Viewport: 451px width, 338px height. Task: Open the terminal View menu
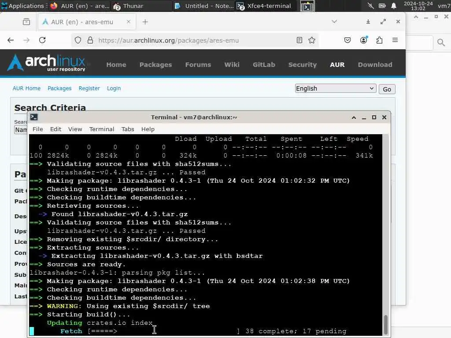pos(75,129)
